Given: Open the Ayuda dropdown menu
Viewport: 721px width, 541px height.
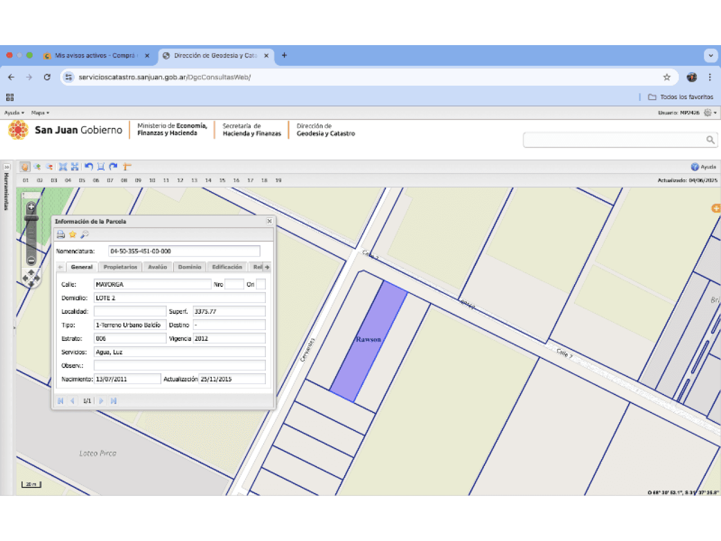Looking at the screenshot, I should pyautogui.click(x=14, y=113).
